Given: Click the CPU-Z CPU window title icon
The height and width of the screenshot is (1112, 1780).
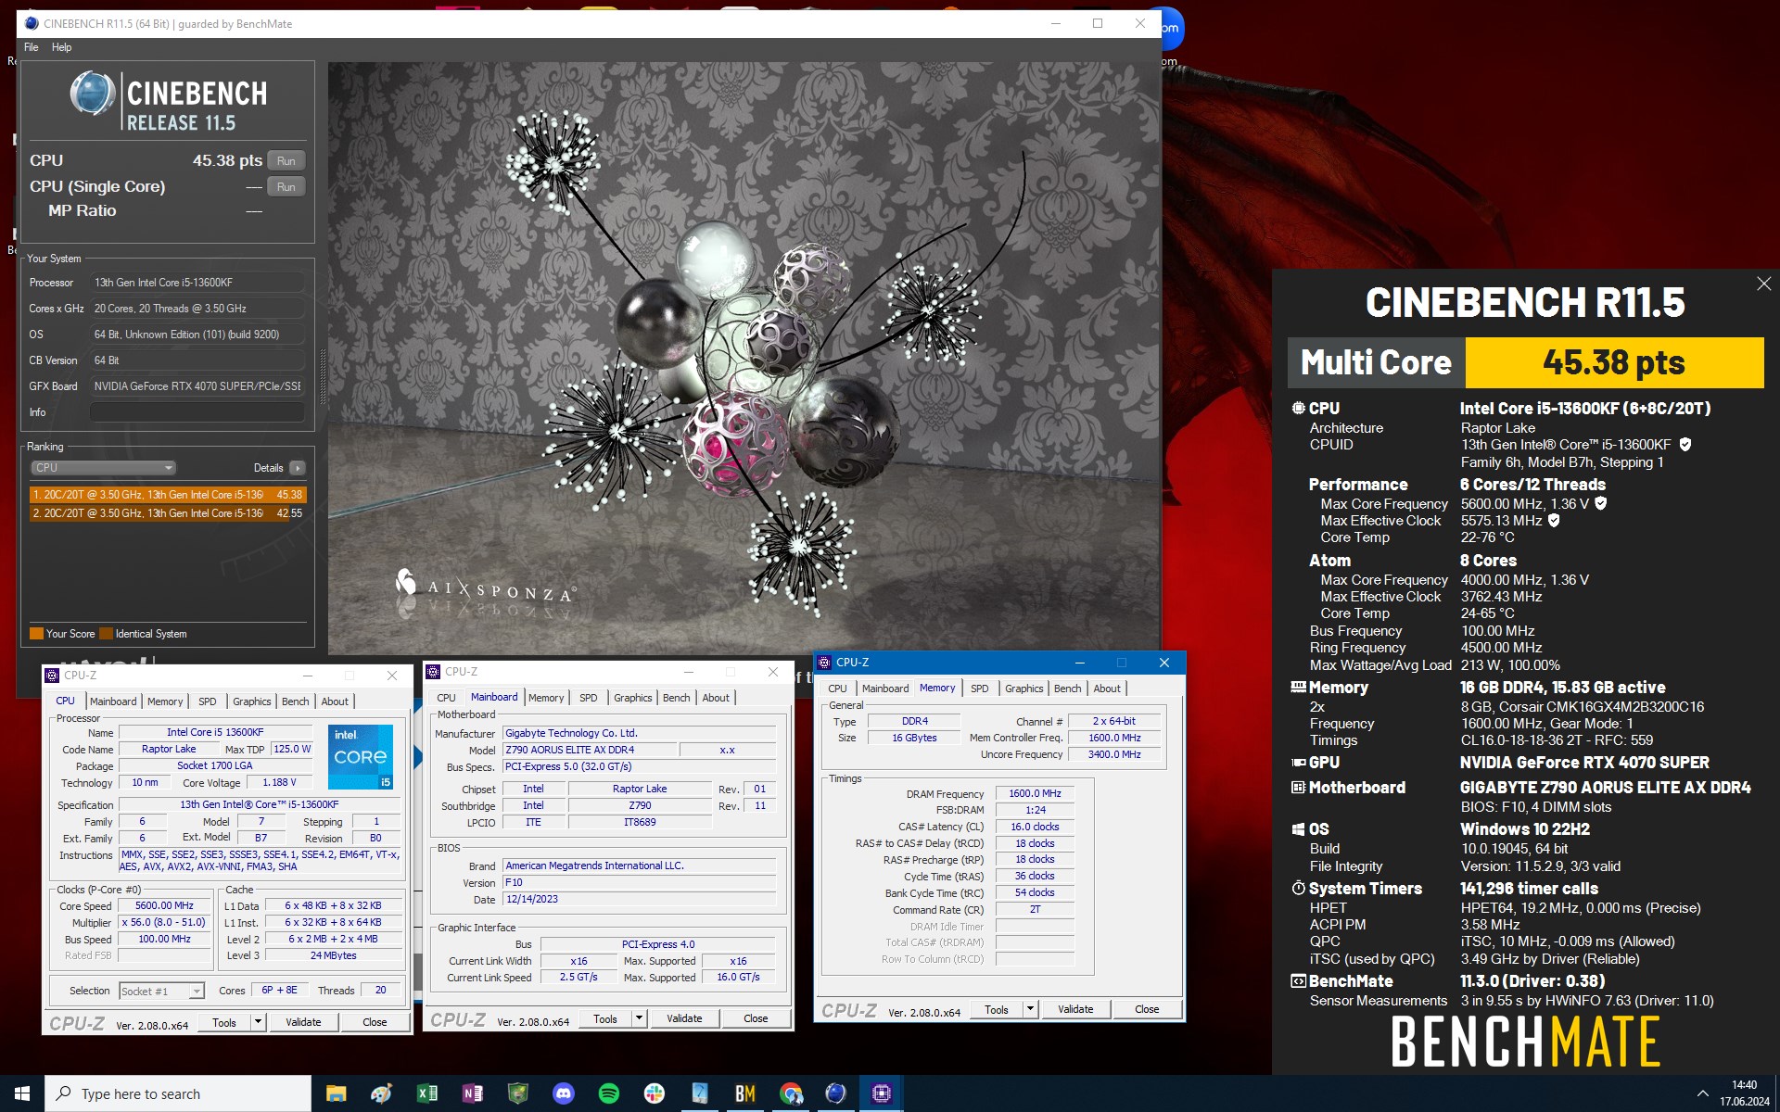Looking at the screenshot, I should [52, 676].
